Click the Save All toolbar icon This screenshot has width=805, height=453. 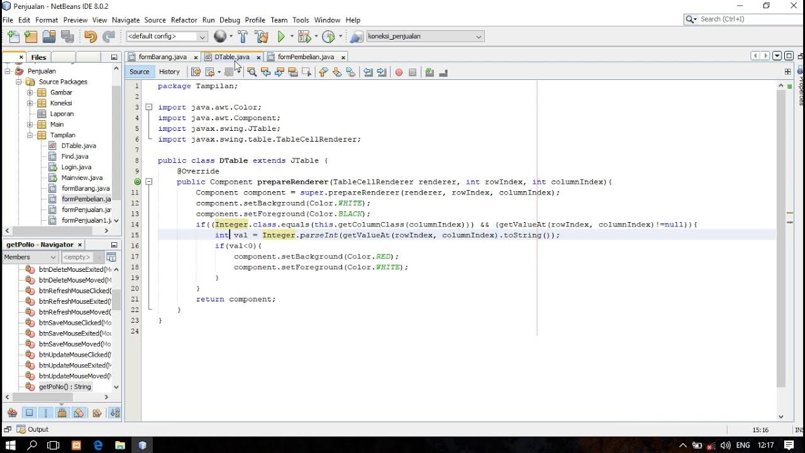pos(67,36)
